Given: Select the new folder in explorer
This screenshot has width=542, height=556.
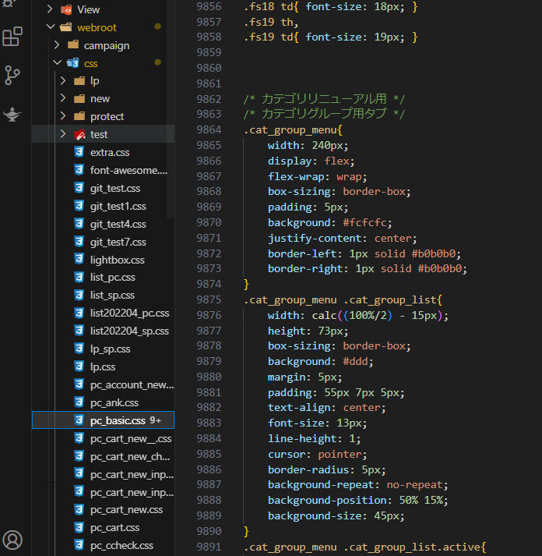Looking at the screenshot, I should (100, 99).
